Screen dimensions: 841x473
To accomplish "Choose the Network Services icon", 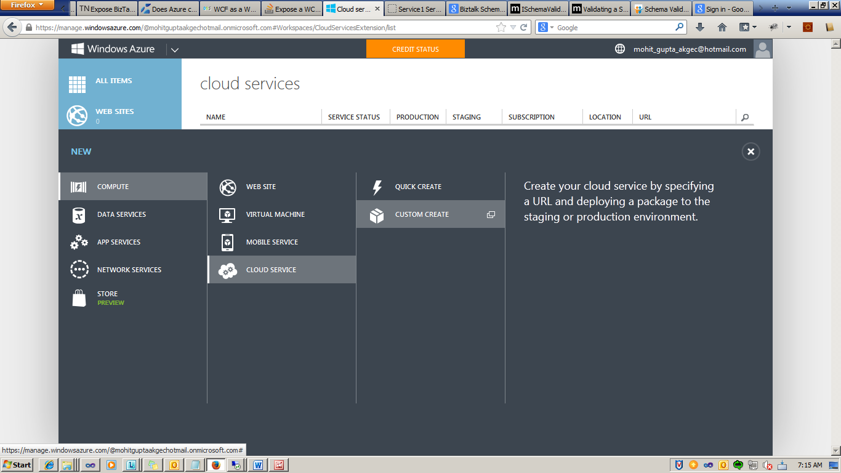I will (x=79, y=270).
